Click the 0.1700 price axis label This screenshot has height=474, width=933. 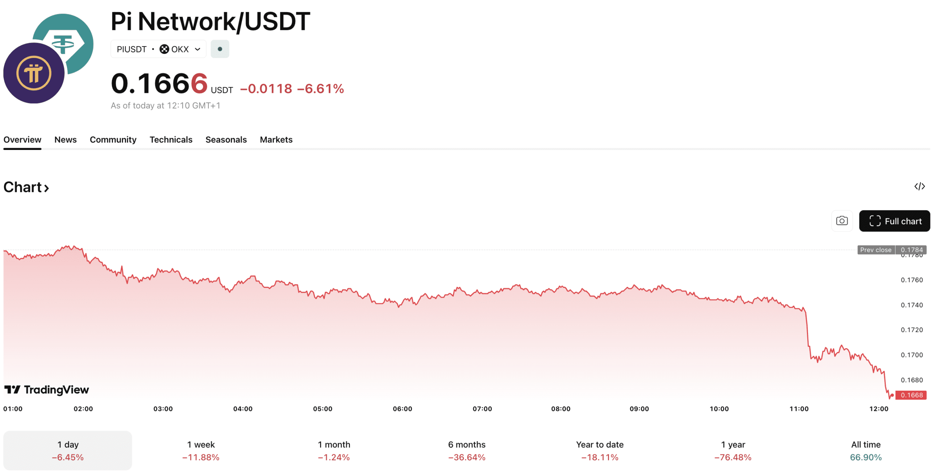click(911, 355)
